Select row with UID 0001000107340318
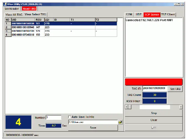Viewport: 187px width, 140px height. (61, 35)
